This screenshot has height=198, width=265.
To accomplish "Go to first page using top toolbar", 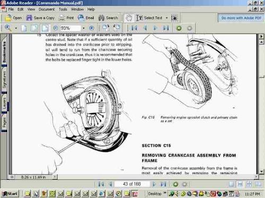I will [134, 28].
